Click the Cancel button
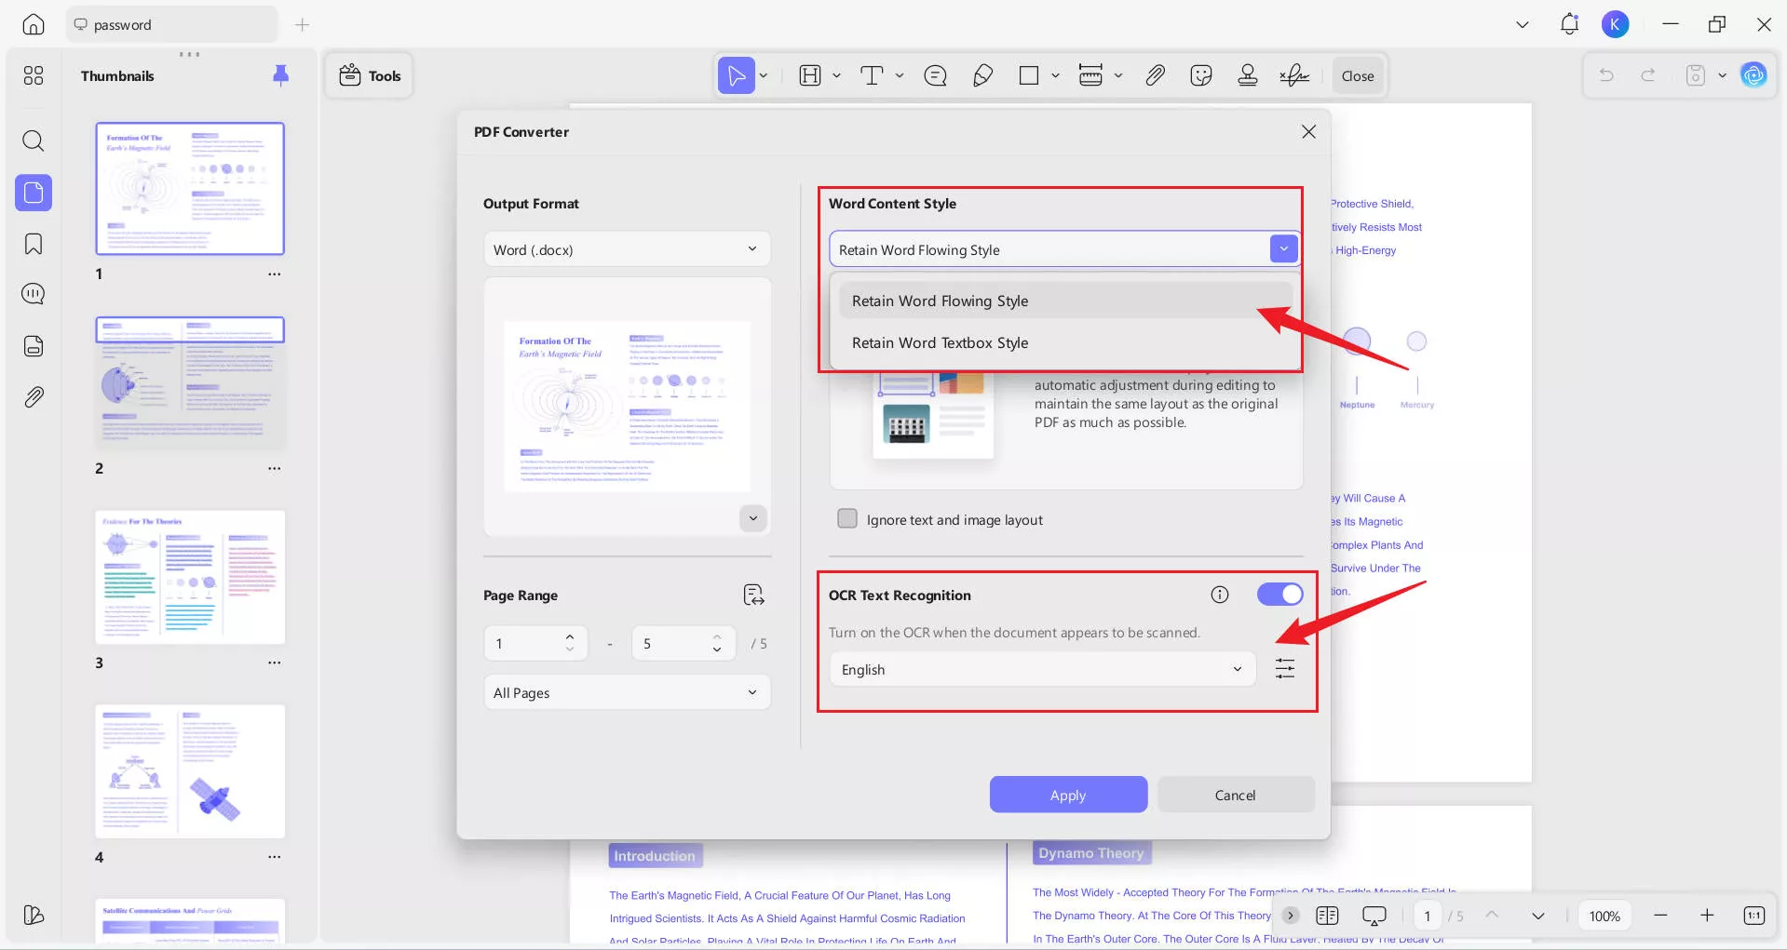This screenshot has height=950, width=1787. click(x=1235, y=795)
